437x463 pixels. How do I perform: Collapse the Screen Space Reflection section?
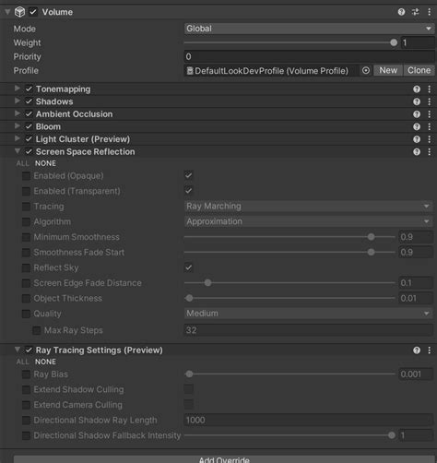click(x=18, y=151)
